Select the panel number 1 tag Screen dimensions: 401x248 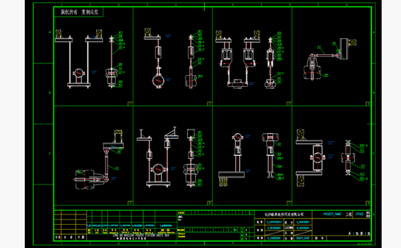(130, 104)
